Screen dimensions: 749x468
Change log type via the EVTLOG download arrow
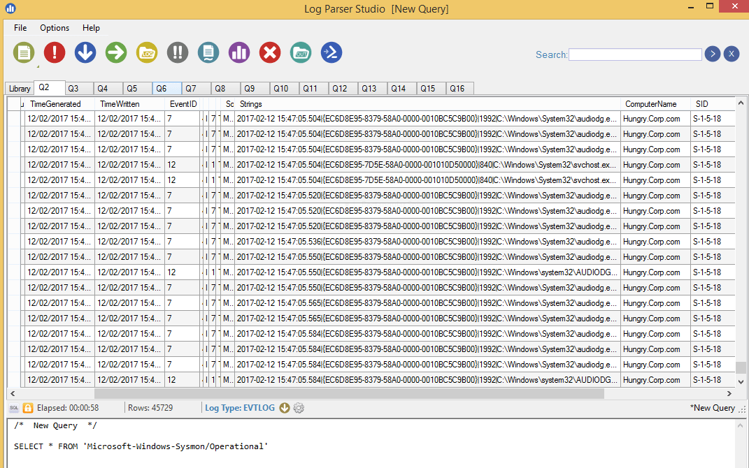point(284,407)
